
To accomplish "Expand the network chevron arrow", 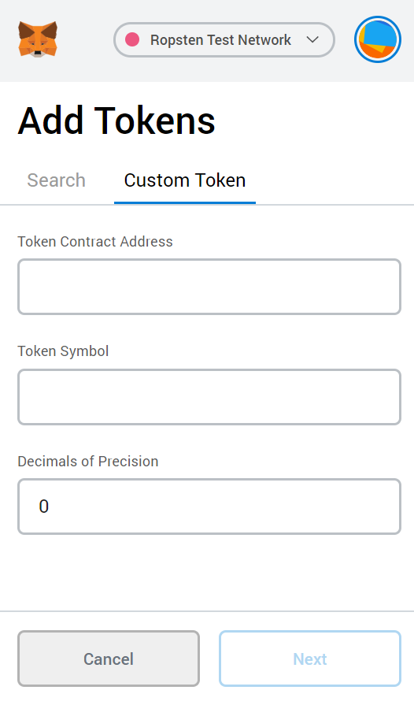I will point(312,39).
